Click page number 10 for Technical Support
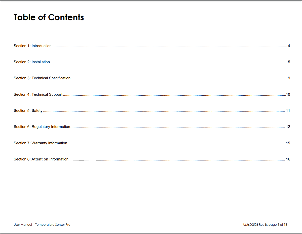Screen dimensions: 302x234 pos(288,94)
